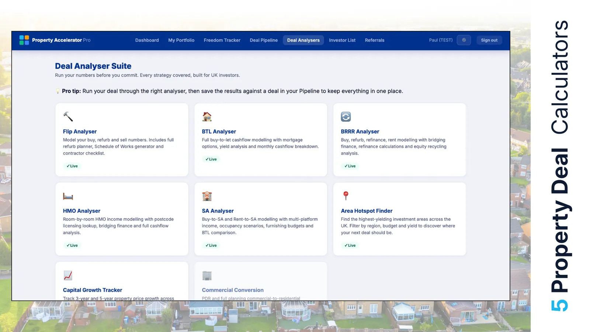The width and height of the screenshot is (590, 332).
Task: Open the SA Analyser title link
Action: click(x=218, y=211)
